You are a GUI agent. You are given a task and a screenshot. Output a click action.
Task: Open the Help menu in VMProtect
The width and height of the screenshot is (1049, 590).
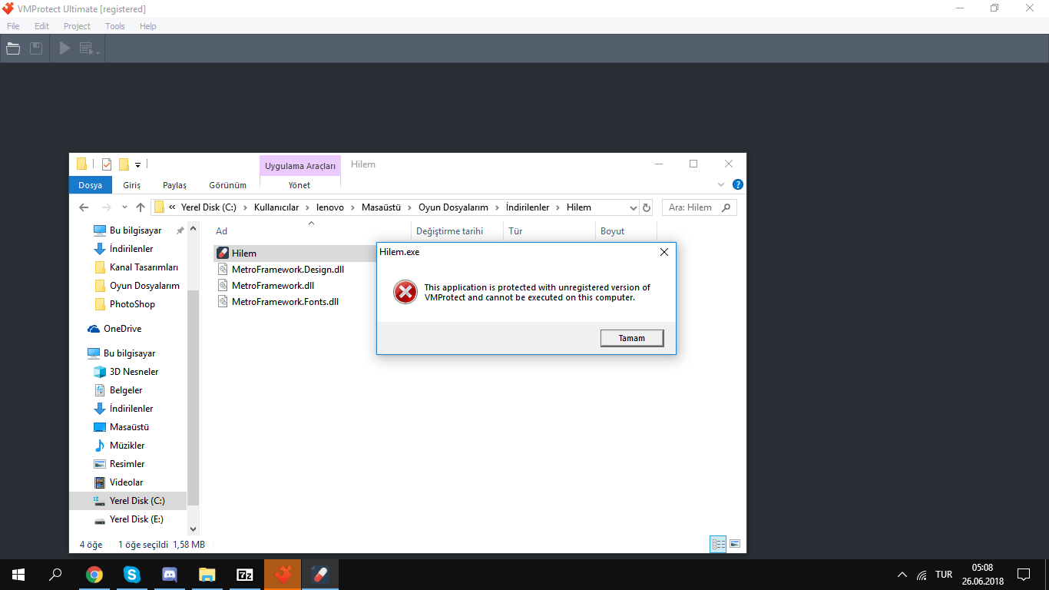(148, 26)
